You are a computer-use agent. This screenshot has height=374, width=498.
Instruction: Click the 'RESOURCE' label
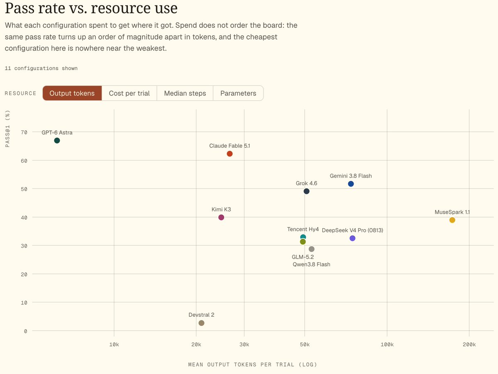pos(21,93)
